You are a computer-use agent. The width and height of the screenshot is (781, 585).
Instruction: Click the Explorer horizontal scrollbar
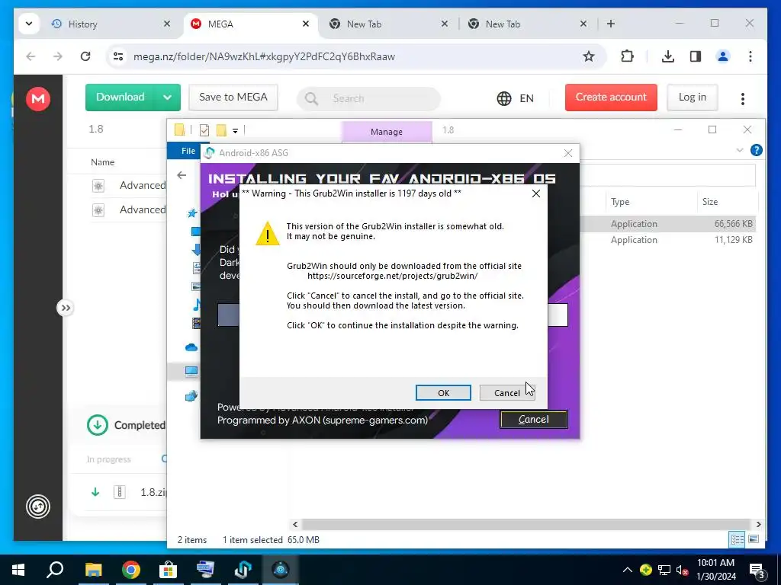point(526,524)
